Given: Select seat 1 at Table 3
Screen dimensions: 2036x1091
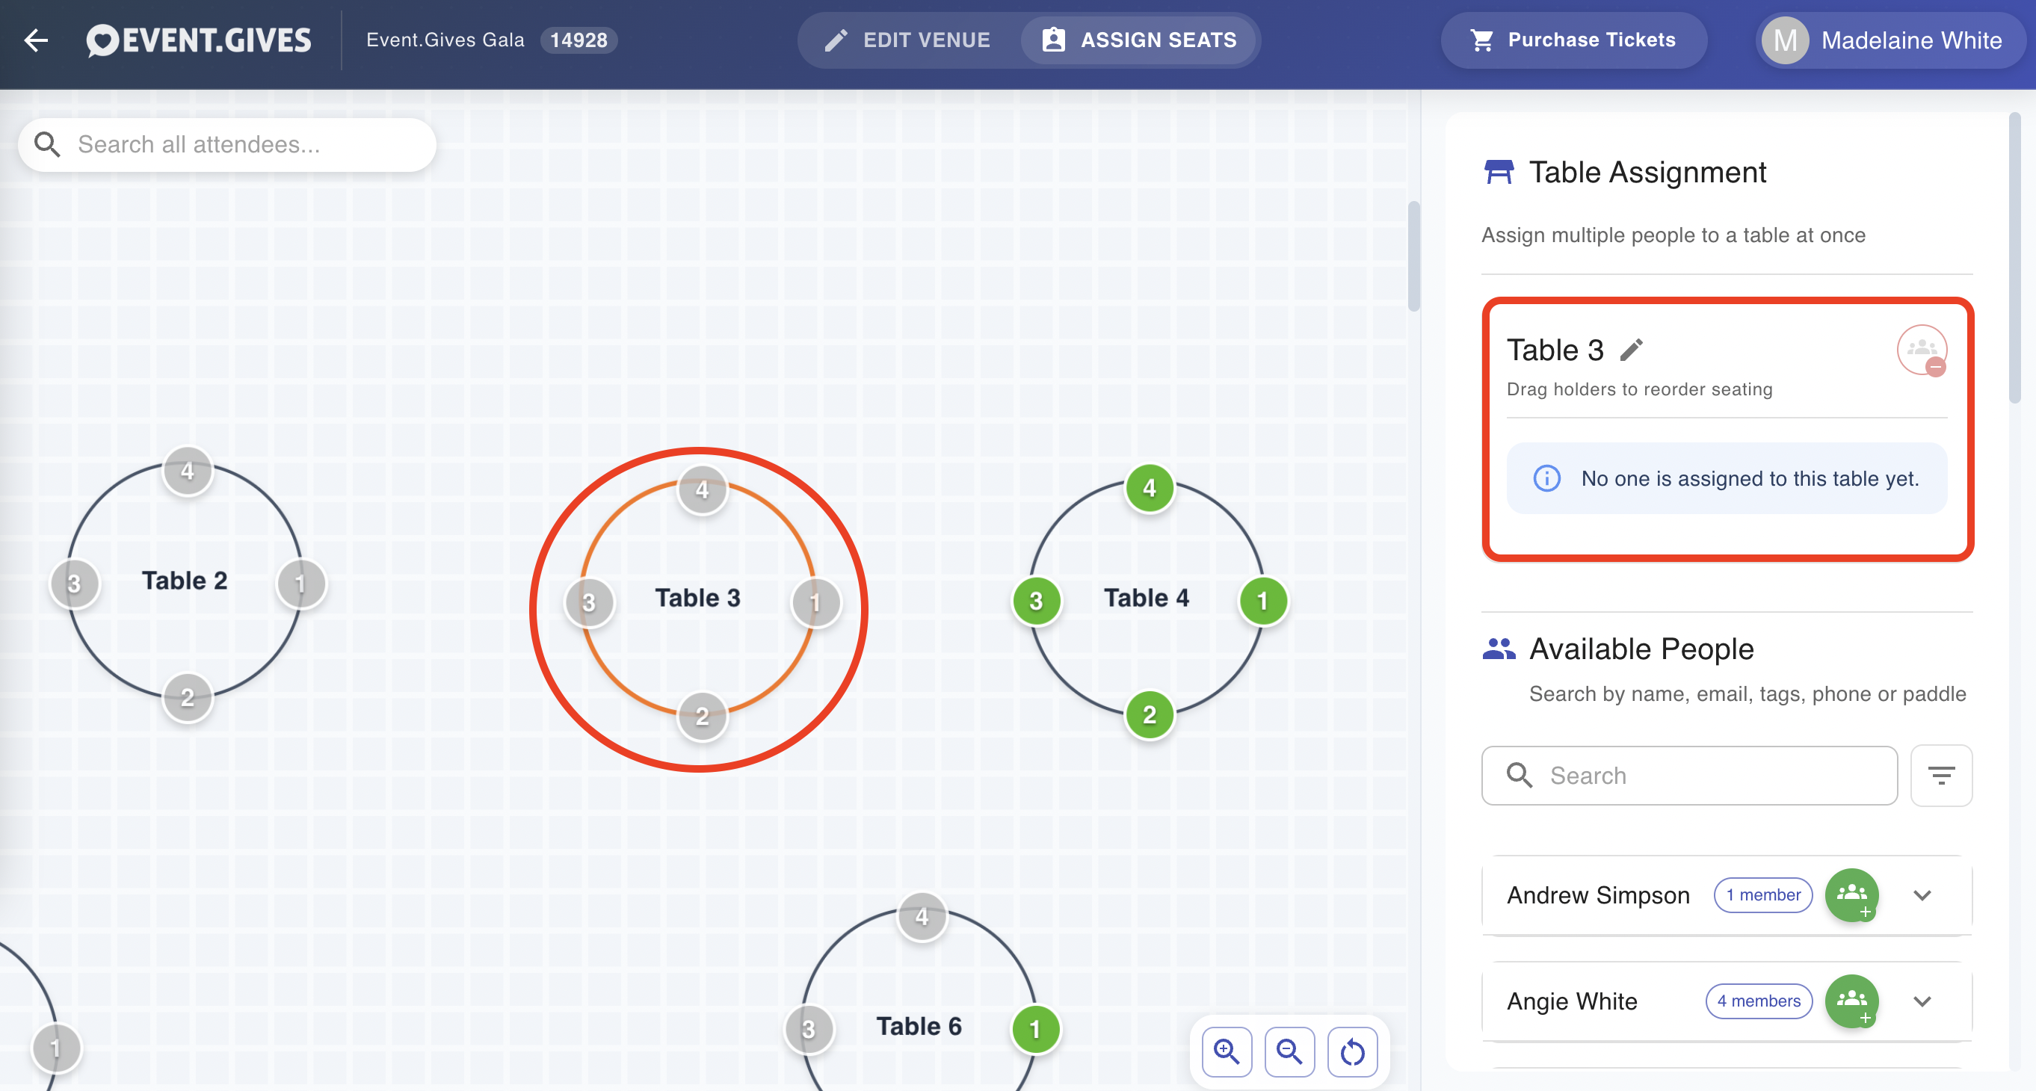Looking at the screenshot, I should [815, 603].
